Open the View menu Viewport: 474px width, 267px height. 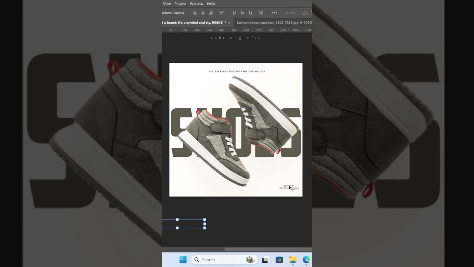pos(167,4)
